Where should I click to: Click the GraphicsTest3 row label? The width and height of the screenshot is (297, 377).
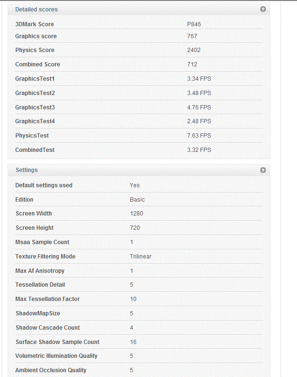click(35, 107)
